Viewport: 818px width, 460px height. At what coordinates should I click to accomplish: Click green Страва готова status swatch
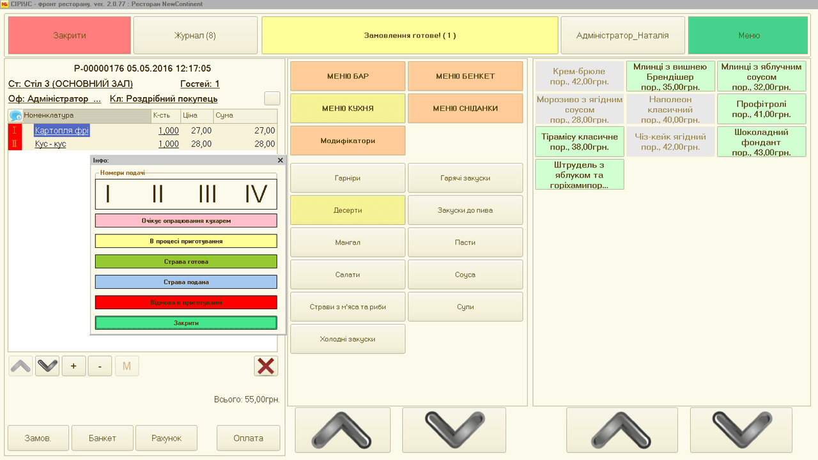(186, 261)
